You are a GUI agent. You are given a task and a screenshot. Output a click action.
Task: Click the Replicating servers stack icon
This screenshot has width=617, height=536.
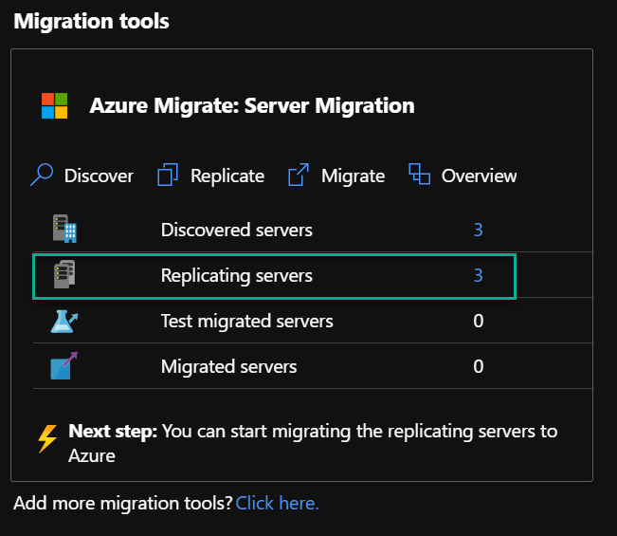point(64,274)
